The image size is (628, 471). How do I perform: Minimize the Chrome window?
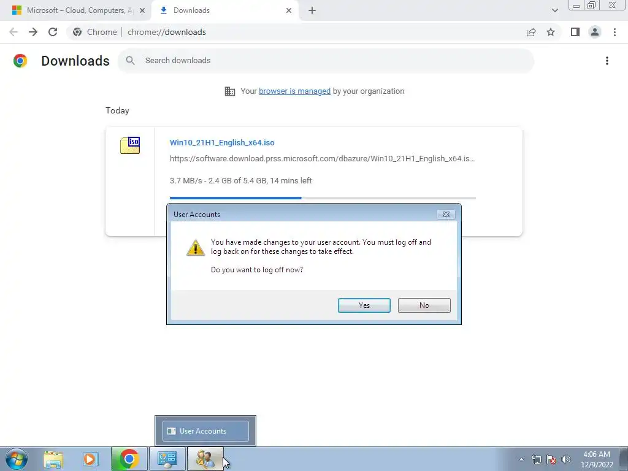click(x=576, y=5)
